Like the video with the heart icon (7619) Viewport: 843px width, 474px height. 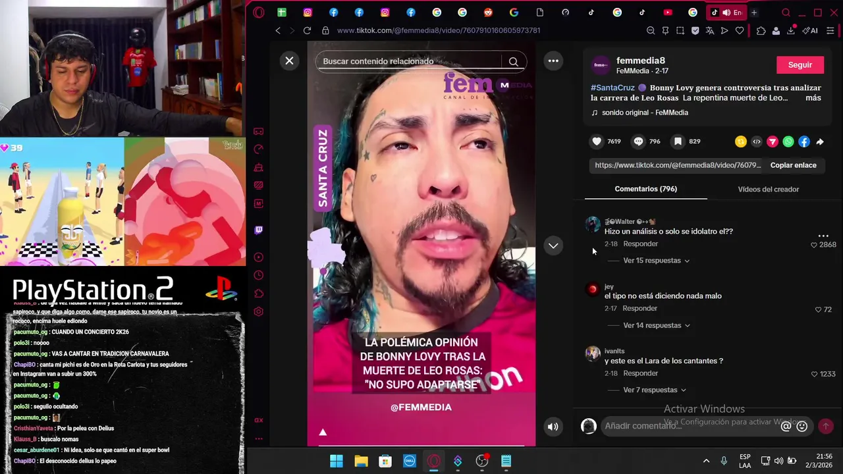point(597,142)
